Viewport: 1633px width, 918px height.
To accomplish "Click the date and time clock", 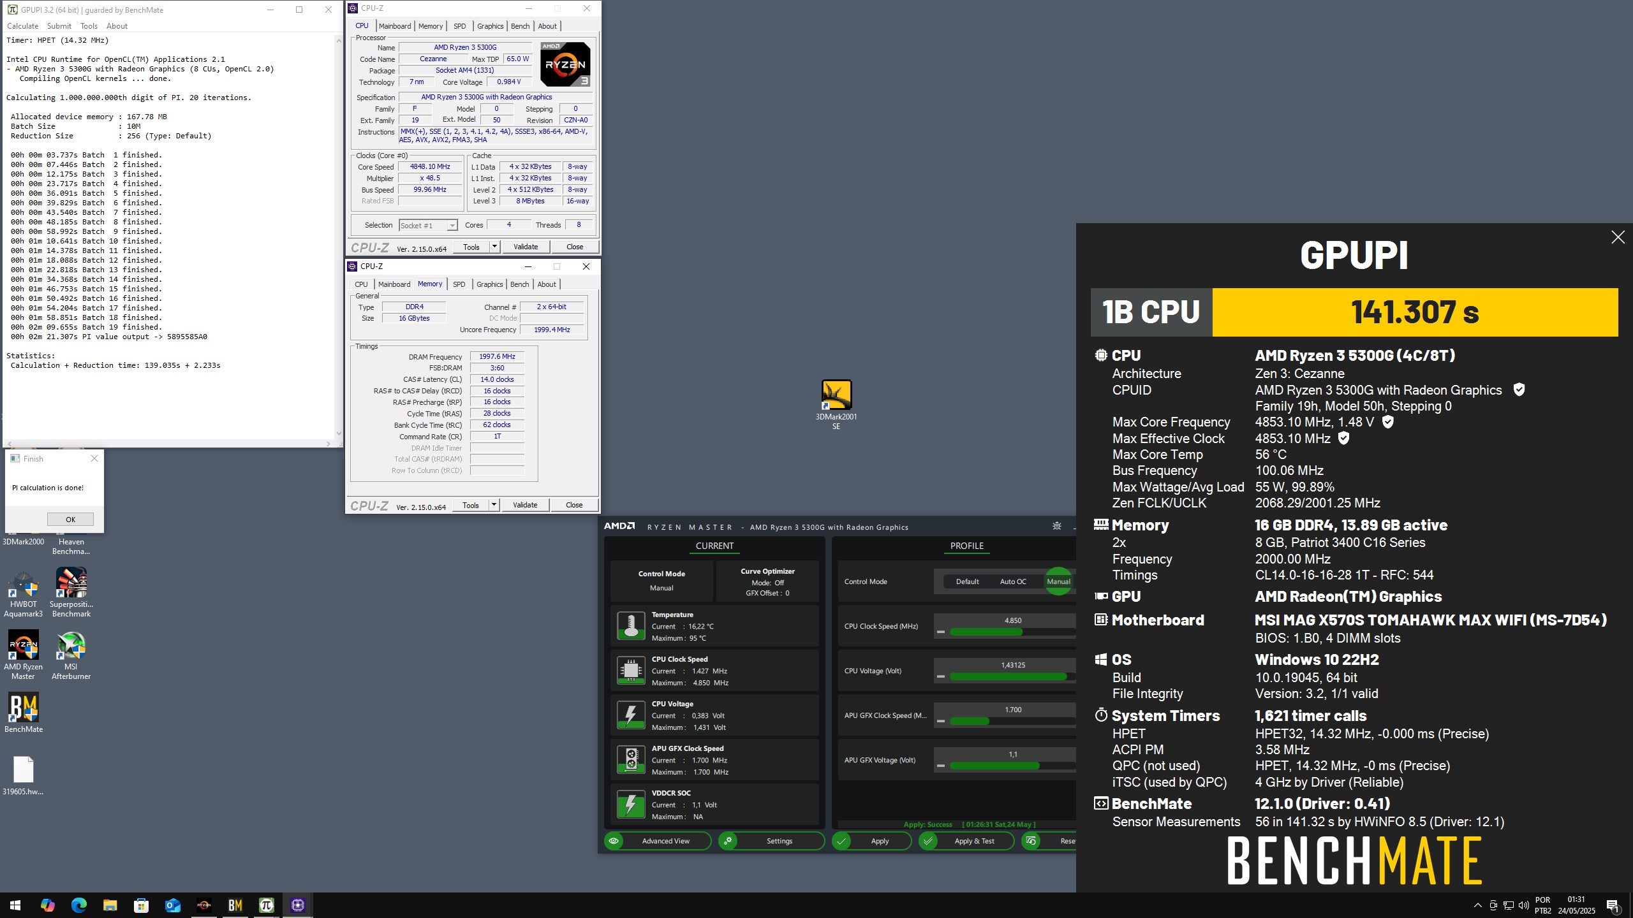I will click(1576, 905).
